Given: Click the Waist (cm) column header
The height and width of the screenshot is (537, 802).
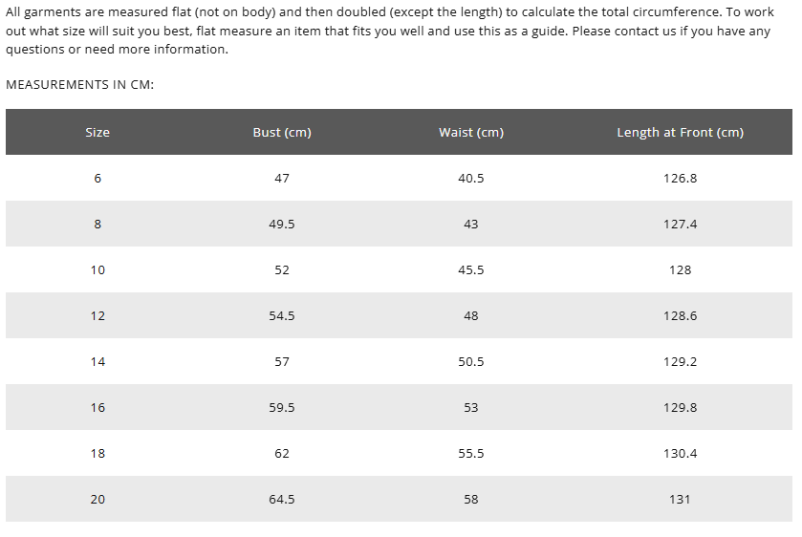Looking at the screenshot, I should point(471,132).
